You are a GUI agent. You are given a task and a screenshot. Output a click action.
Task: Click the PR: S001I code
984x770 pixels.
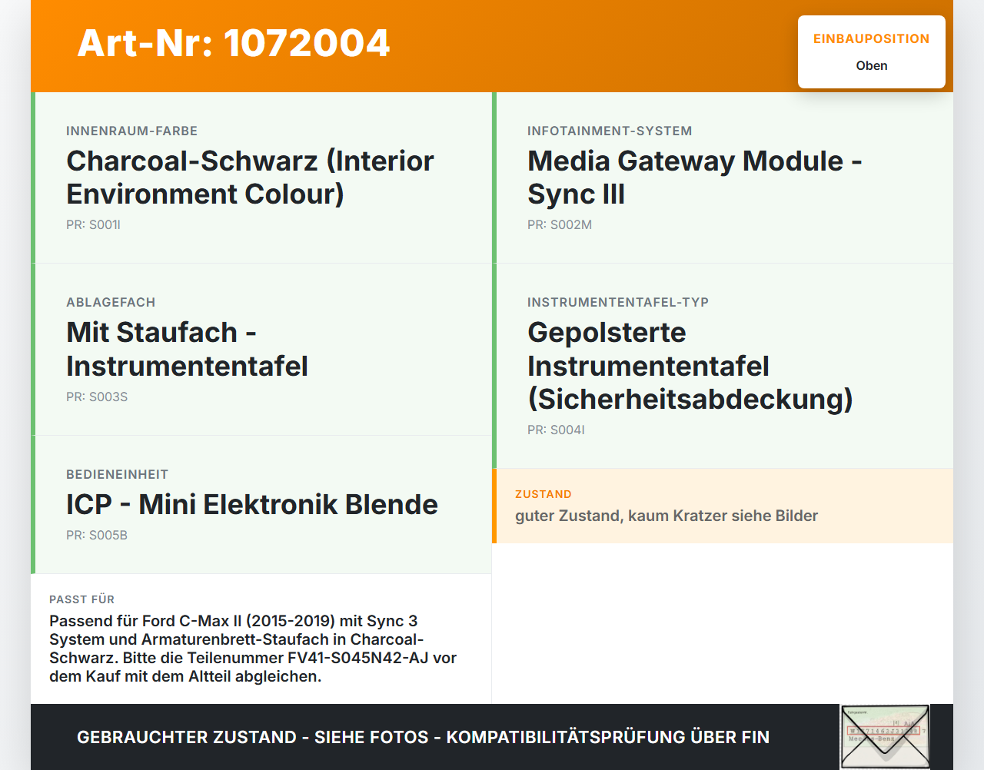point(93,225)
